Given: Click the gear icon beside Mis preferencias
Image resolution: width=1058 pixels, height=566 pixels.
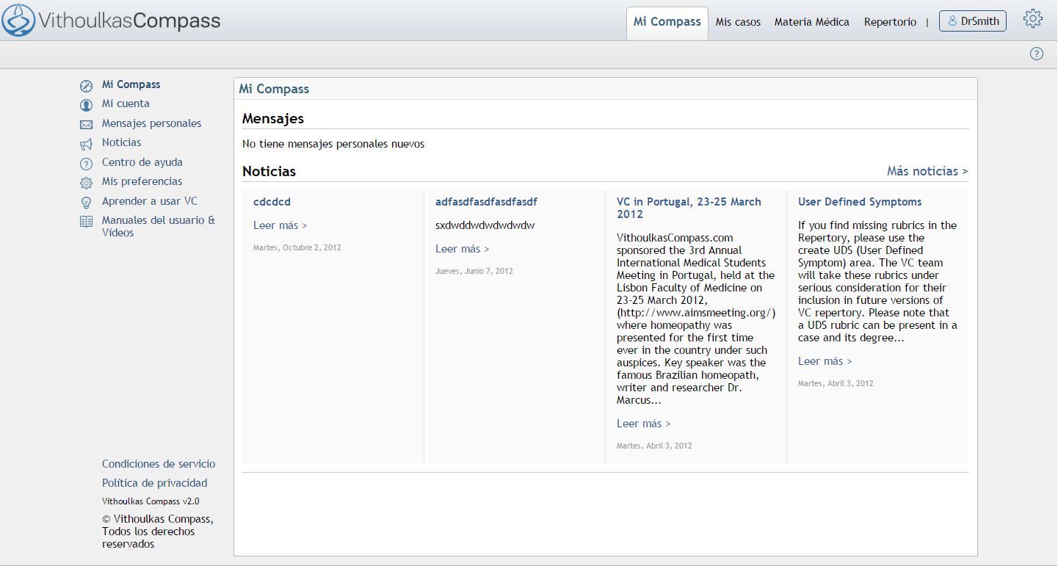Looking at the screenshot, I should point(87,183).
